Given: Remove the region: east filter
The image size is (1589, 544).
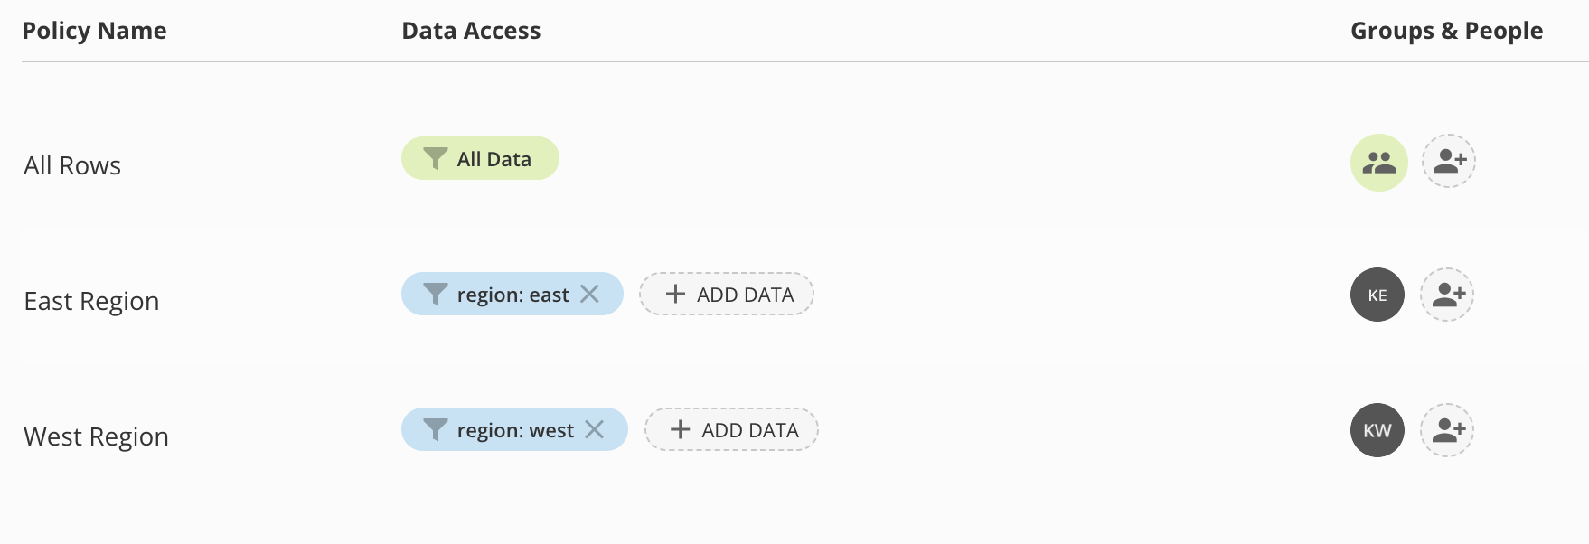Looking at the screenshot, I should tap(590, 294).
